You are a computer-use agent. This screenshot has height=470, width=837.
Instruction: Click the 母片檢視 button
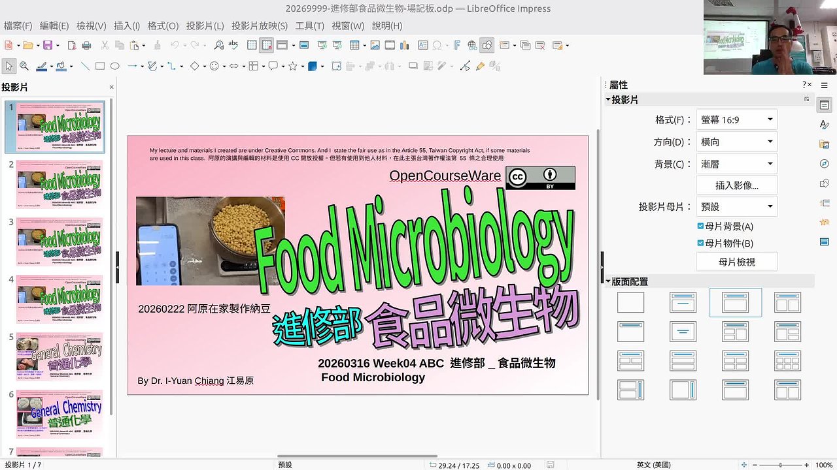coord(737,262)
